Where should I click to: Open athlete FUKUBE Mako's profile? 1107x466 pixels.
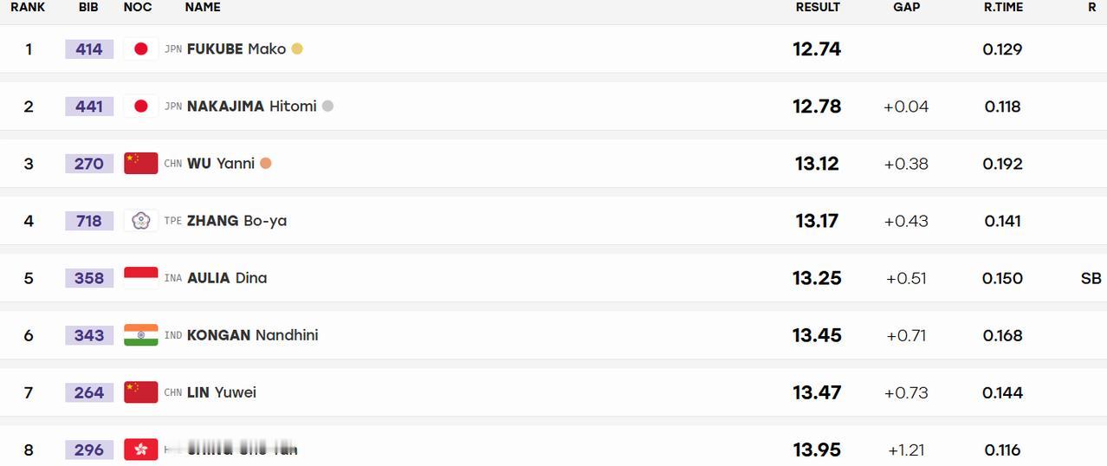236,49
